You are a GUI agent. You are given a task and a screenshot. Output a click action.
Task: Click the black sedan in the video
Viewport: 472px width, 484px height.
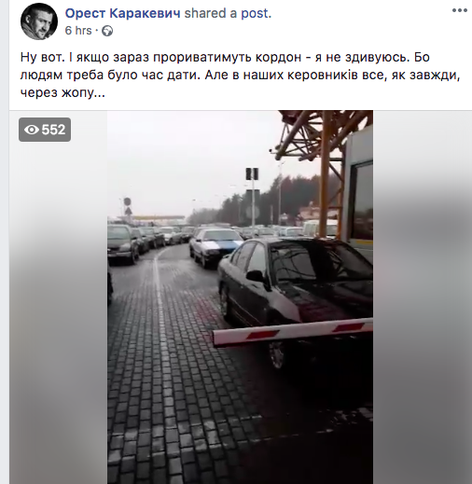(296, 296)
